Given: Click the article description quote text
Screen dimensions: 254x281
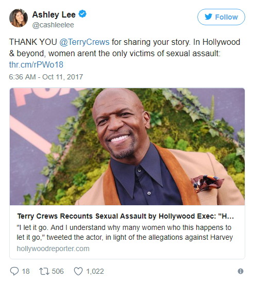Looking at the screenshot, I should point(125,232).
